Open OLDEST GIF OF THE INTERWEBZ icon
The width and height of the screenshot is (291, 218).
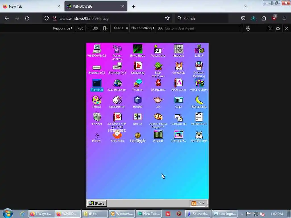[x=117, y=117]
